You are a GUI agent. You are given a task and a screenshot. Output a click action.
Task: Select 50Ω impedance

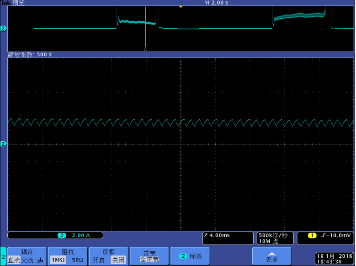tap(78, 260)
